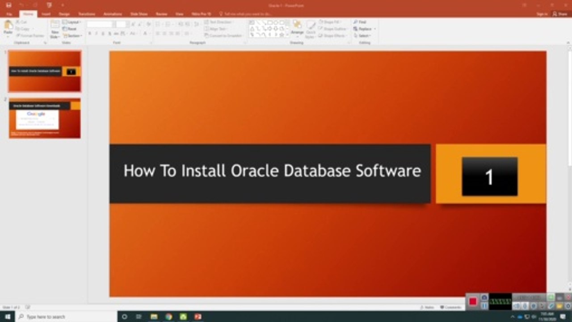Switch to the Design tab
Screen dimensions: 572x322
point(64,14)
